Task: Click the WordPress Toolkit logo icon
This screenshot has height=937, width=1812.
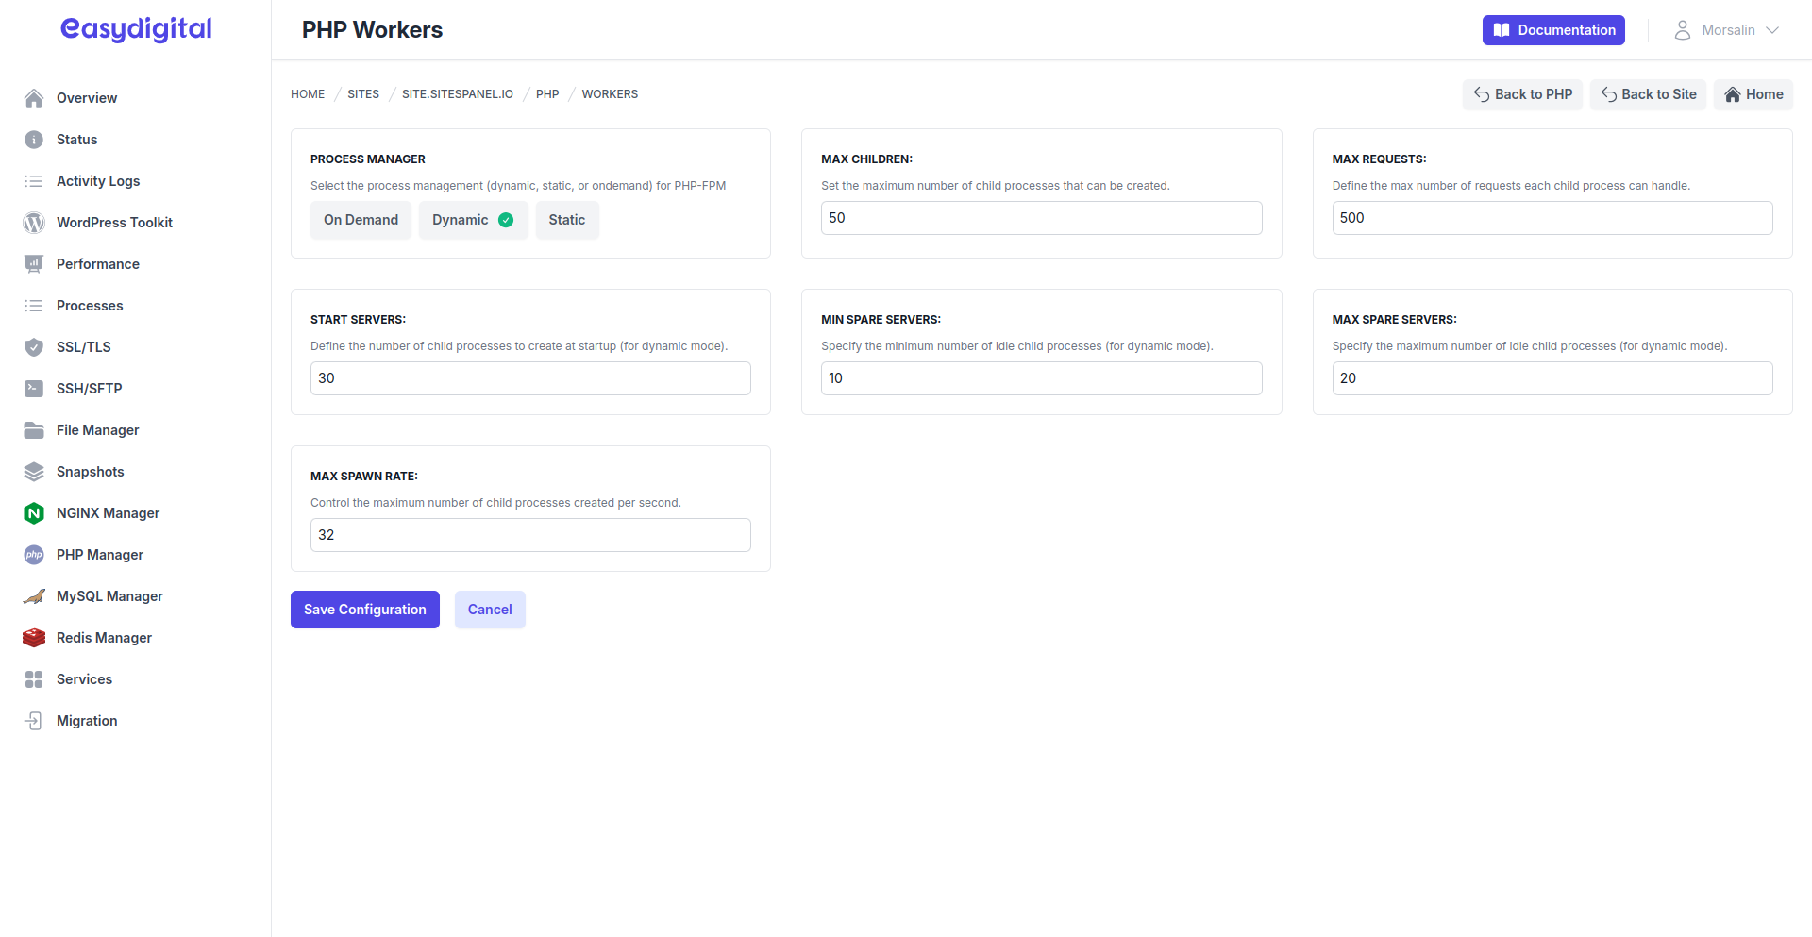Action: tap(34, 222)
